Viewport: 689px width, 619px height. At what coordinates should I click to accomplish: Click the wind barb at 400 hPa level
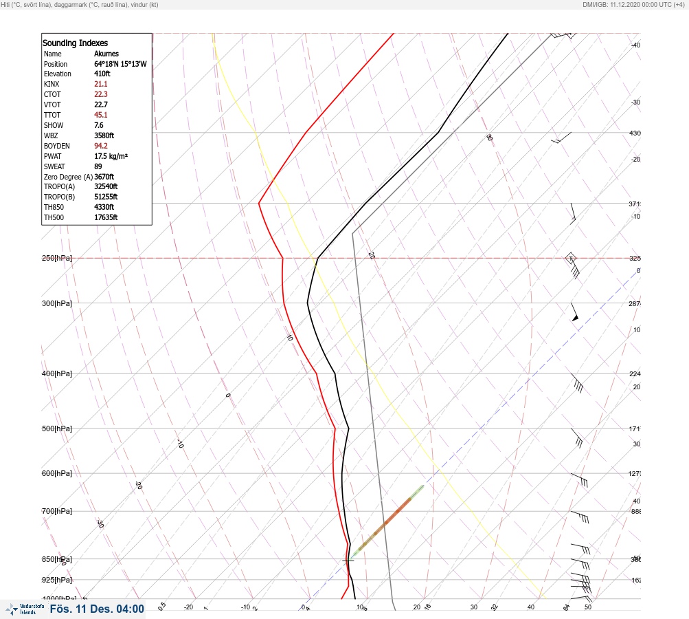[x=577, y=383]
